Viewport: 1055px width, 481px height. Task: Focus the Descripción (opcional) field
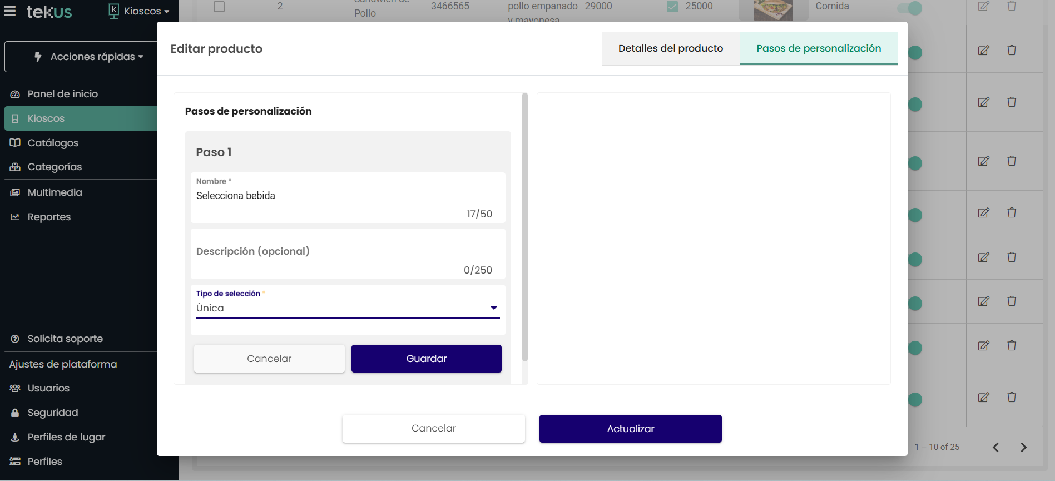tap(348, 251)
